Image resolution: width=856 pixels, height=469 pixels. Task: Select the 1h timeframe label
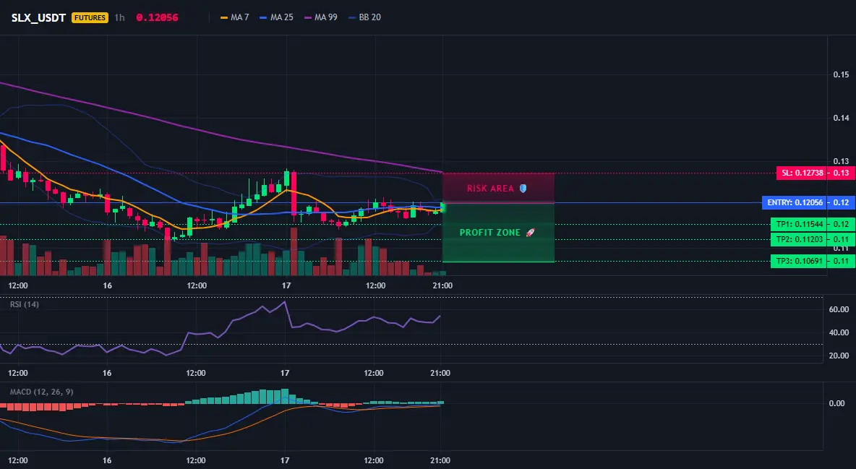coord(119,17)
